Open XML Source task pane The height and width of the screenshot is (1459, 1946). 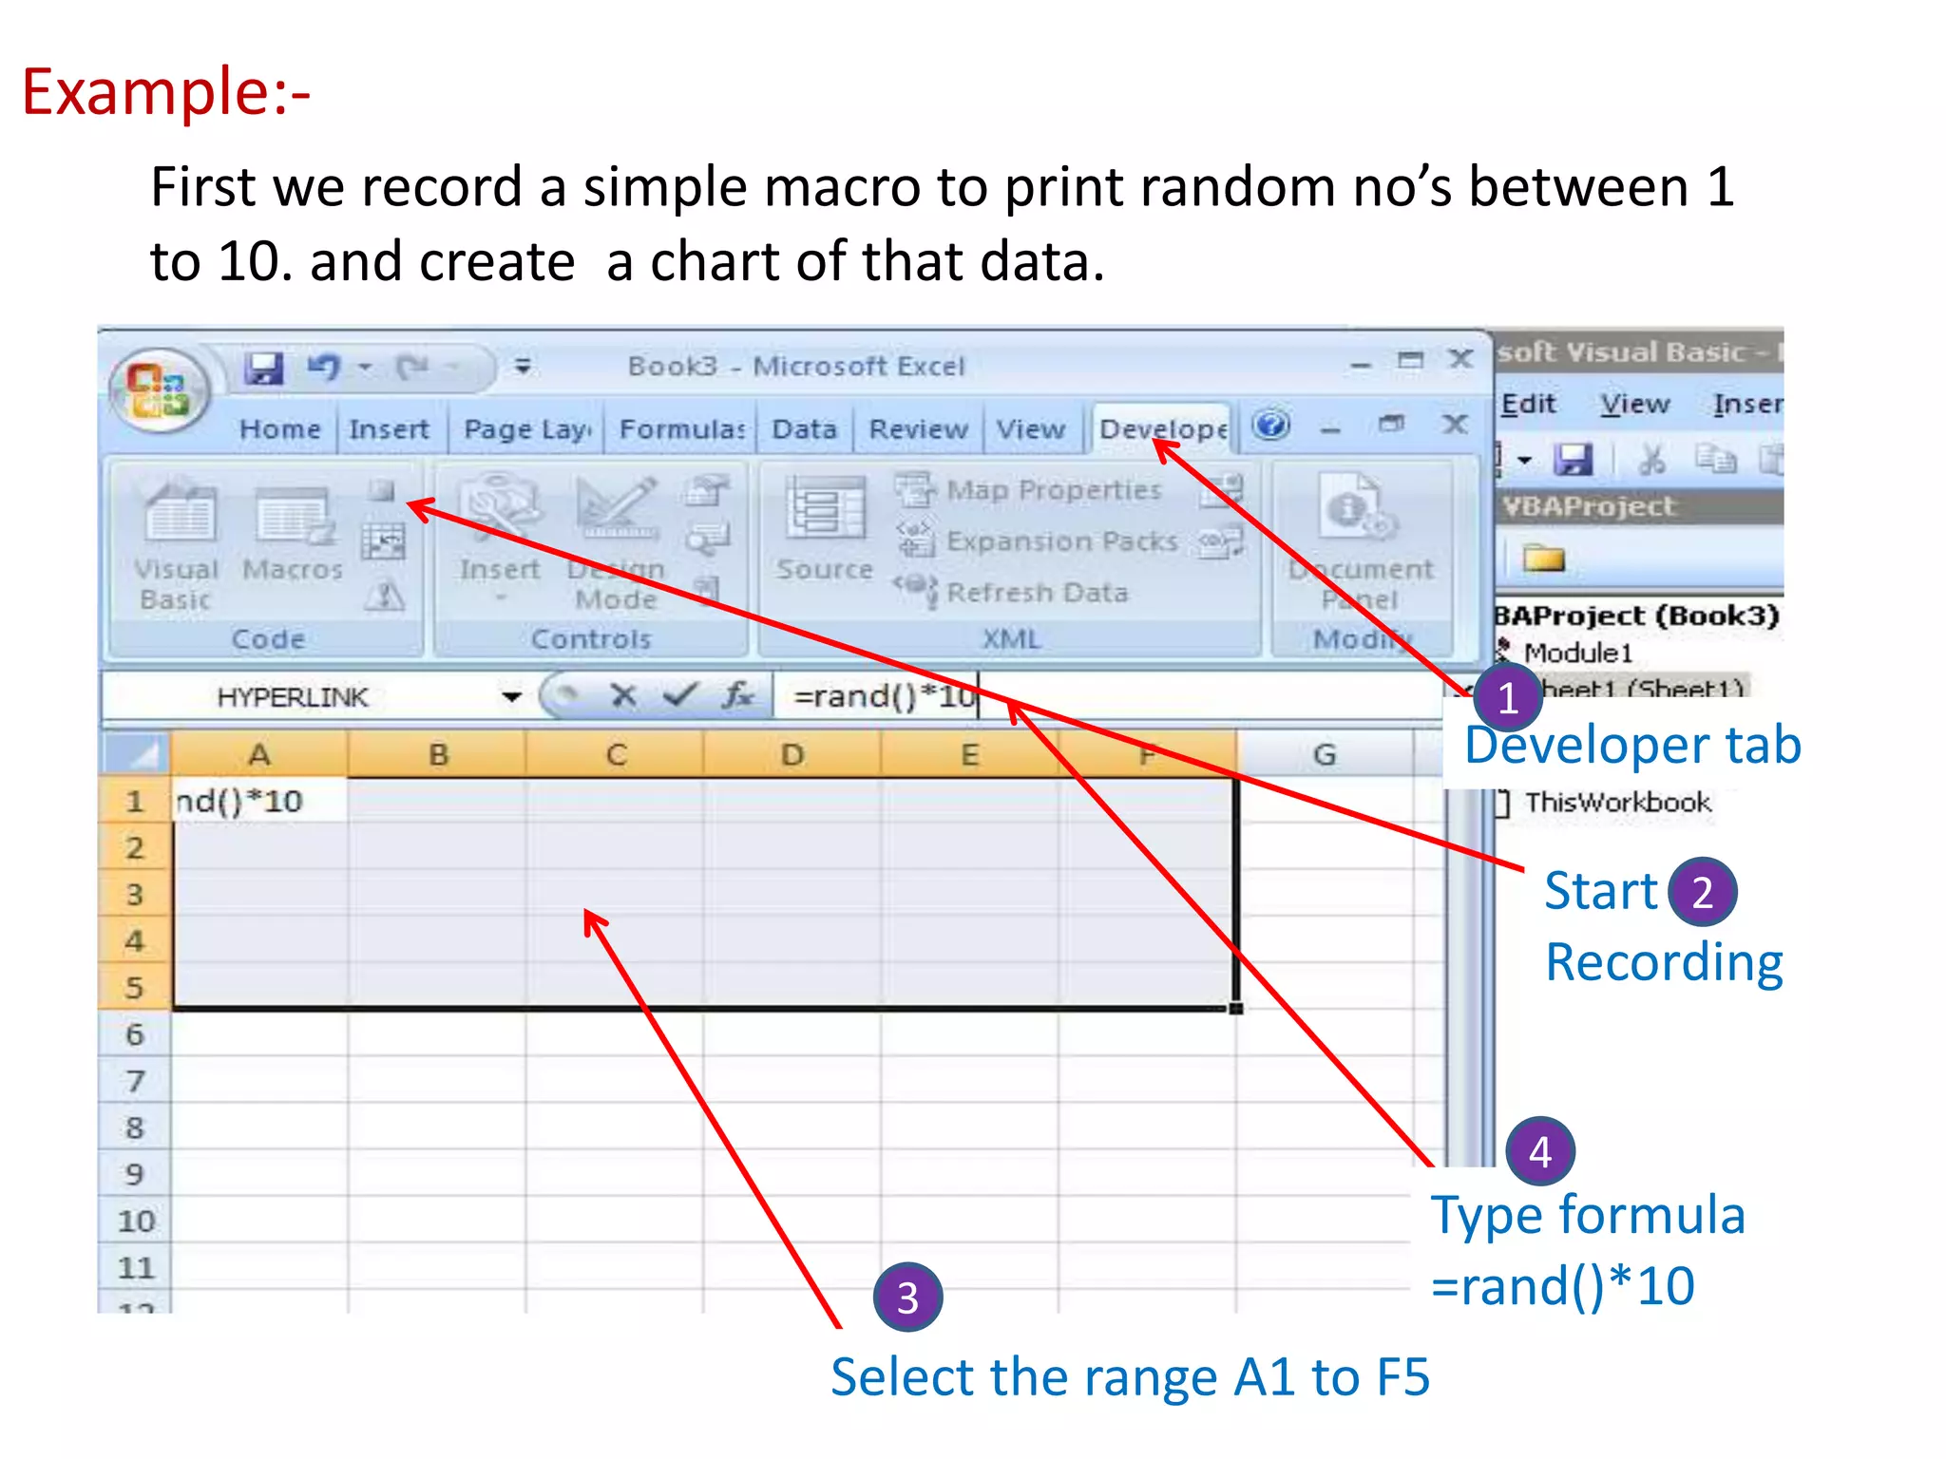(x=824, y=530)
